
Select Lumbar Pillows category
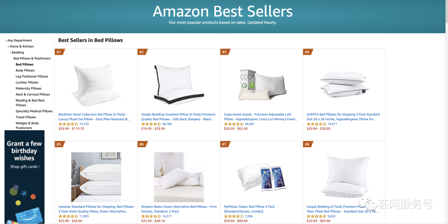click(27, 83)
